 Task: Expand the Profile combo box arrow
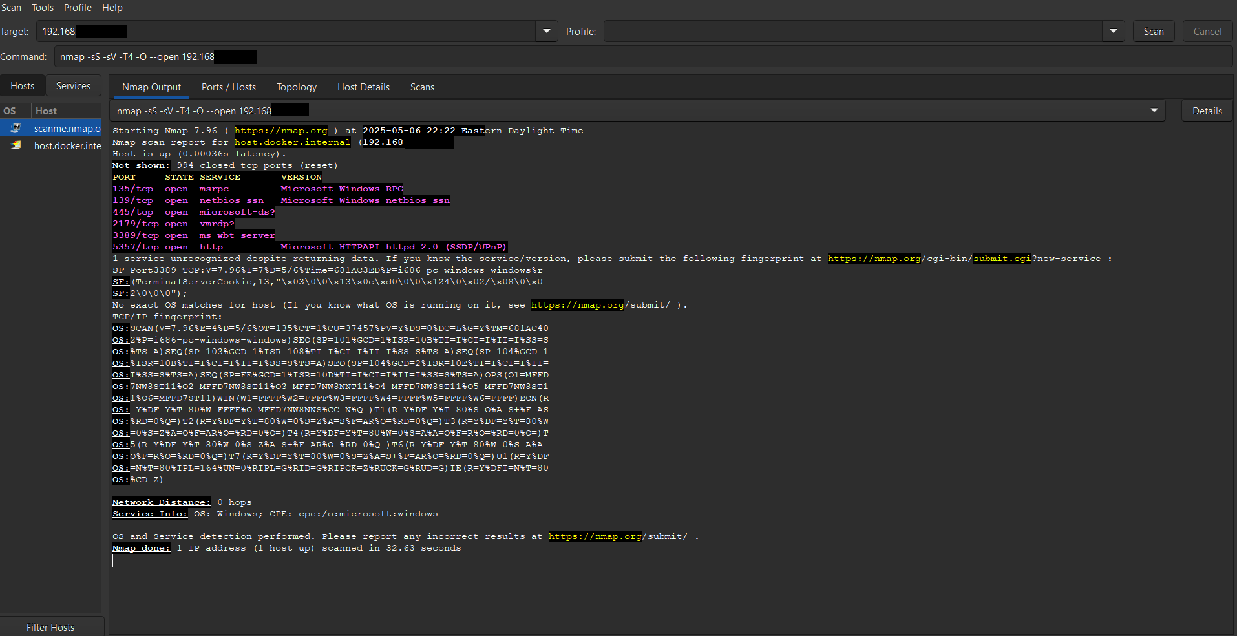(1113, 31)
